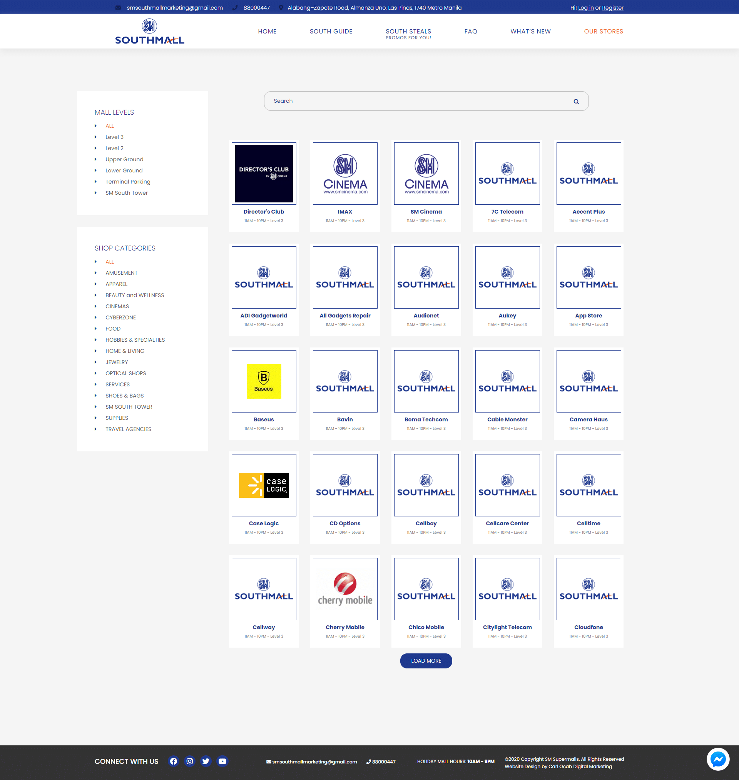This screenshot has width=739, height=780.
Task: Click the Log in link
Action: pyautogui.click(x=586, y=8)
